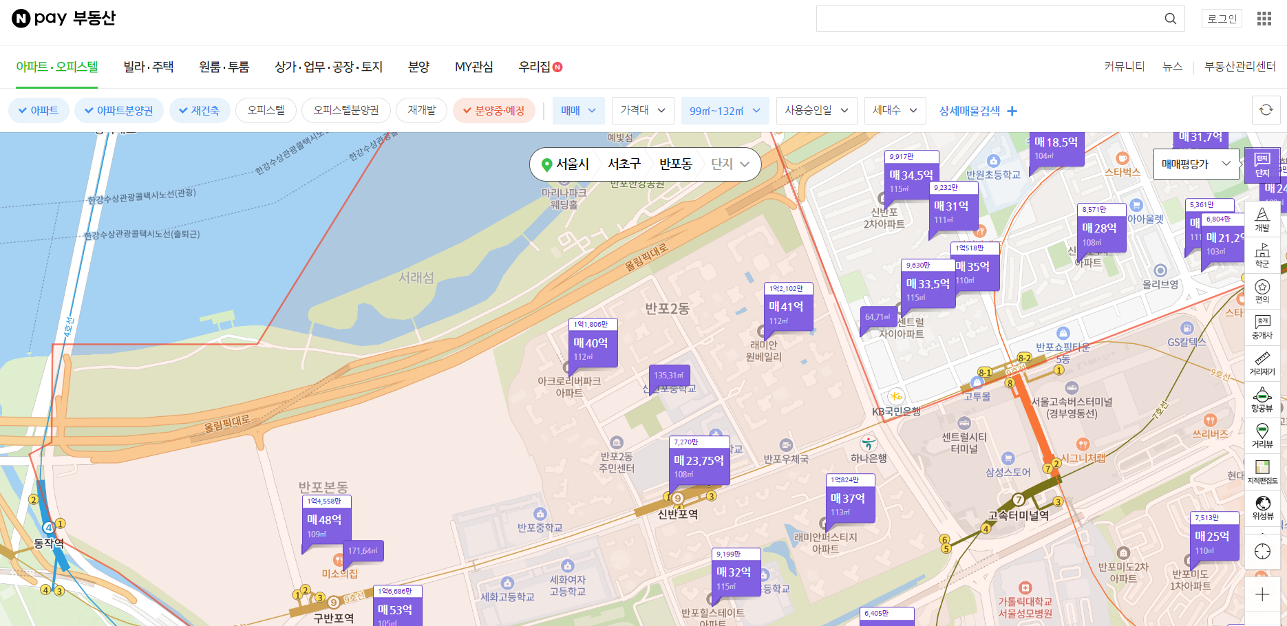The image size is (1287, 626).
Task: Click the plus icon beside 상세매물검색
Action: click(1012, 111)
